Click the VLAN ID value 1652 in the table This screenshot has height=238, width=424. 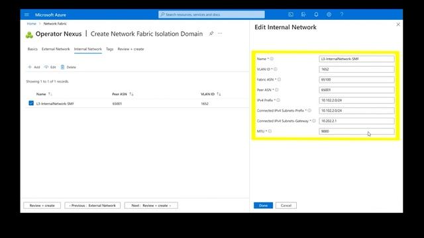coord(205,104)
